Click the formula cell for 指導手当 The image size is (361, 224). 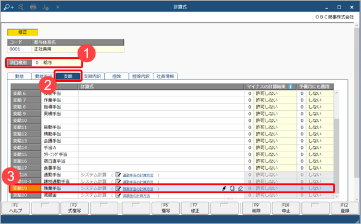click(x=161, y=107)
